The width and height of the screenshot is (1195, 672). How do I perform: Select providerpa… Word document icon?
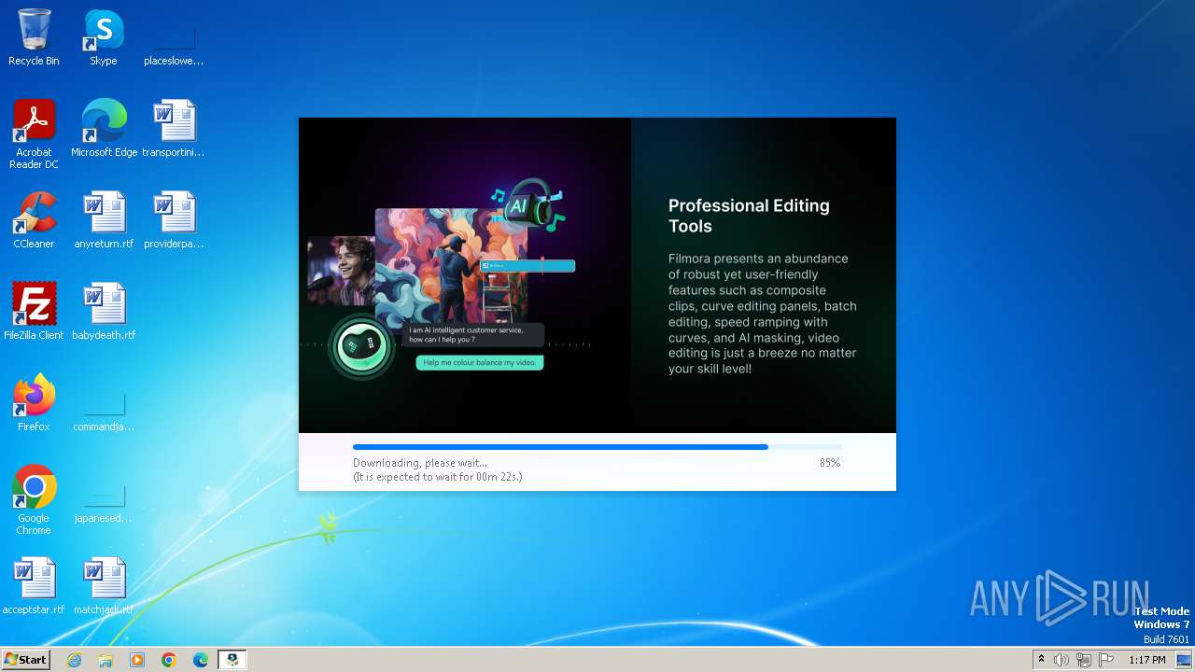tap(174, 219)
